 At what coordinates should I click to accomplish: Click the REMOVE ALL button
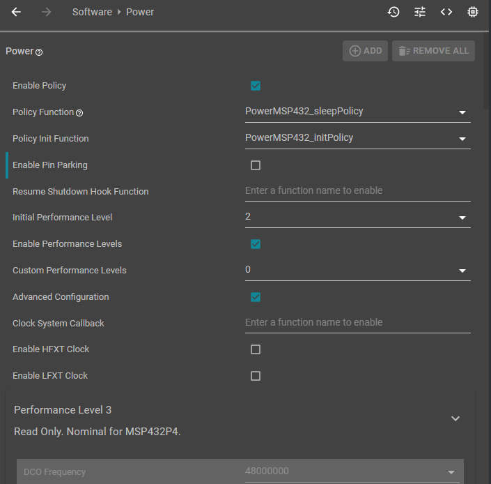[433, 51]
